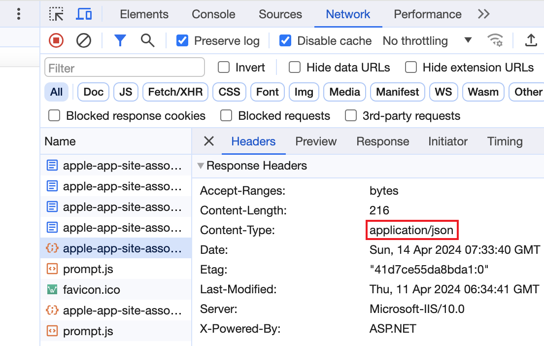
Task: Filter requests by Font
Action: click(x=268, y=92)
